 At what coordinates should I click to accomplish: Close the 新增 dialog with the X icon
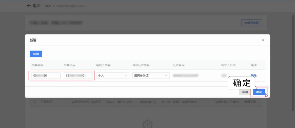point(263,40)
